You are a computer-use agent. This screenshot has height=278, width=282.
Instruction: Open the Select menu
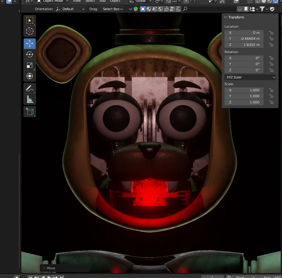[90, 1]
